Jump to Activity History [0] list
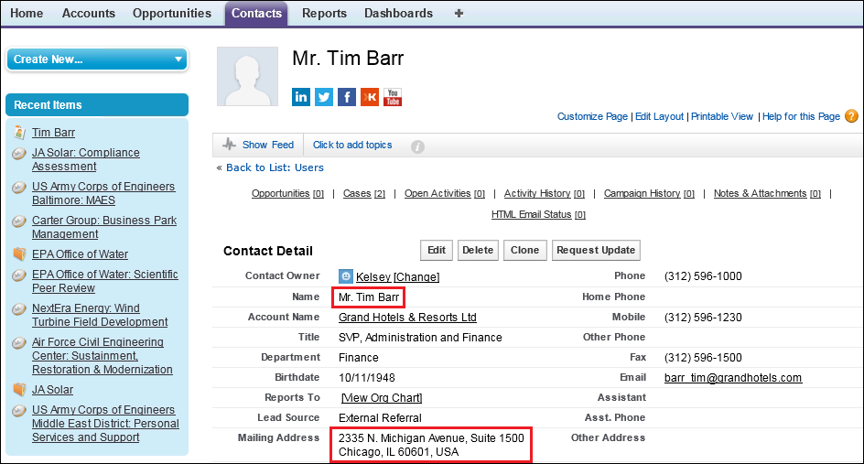 (545, 193)
